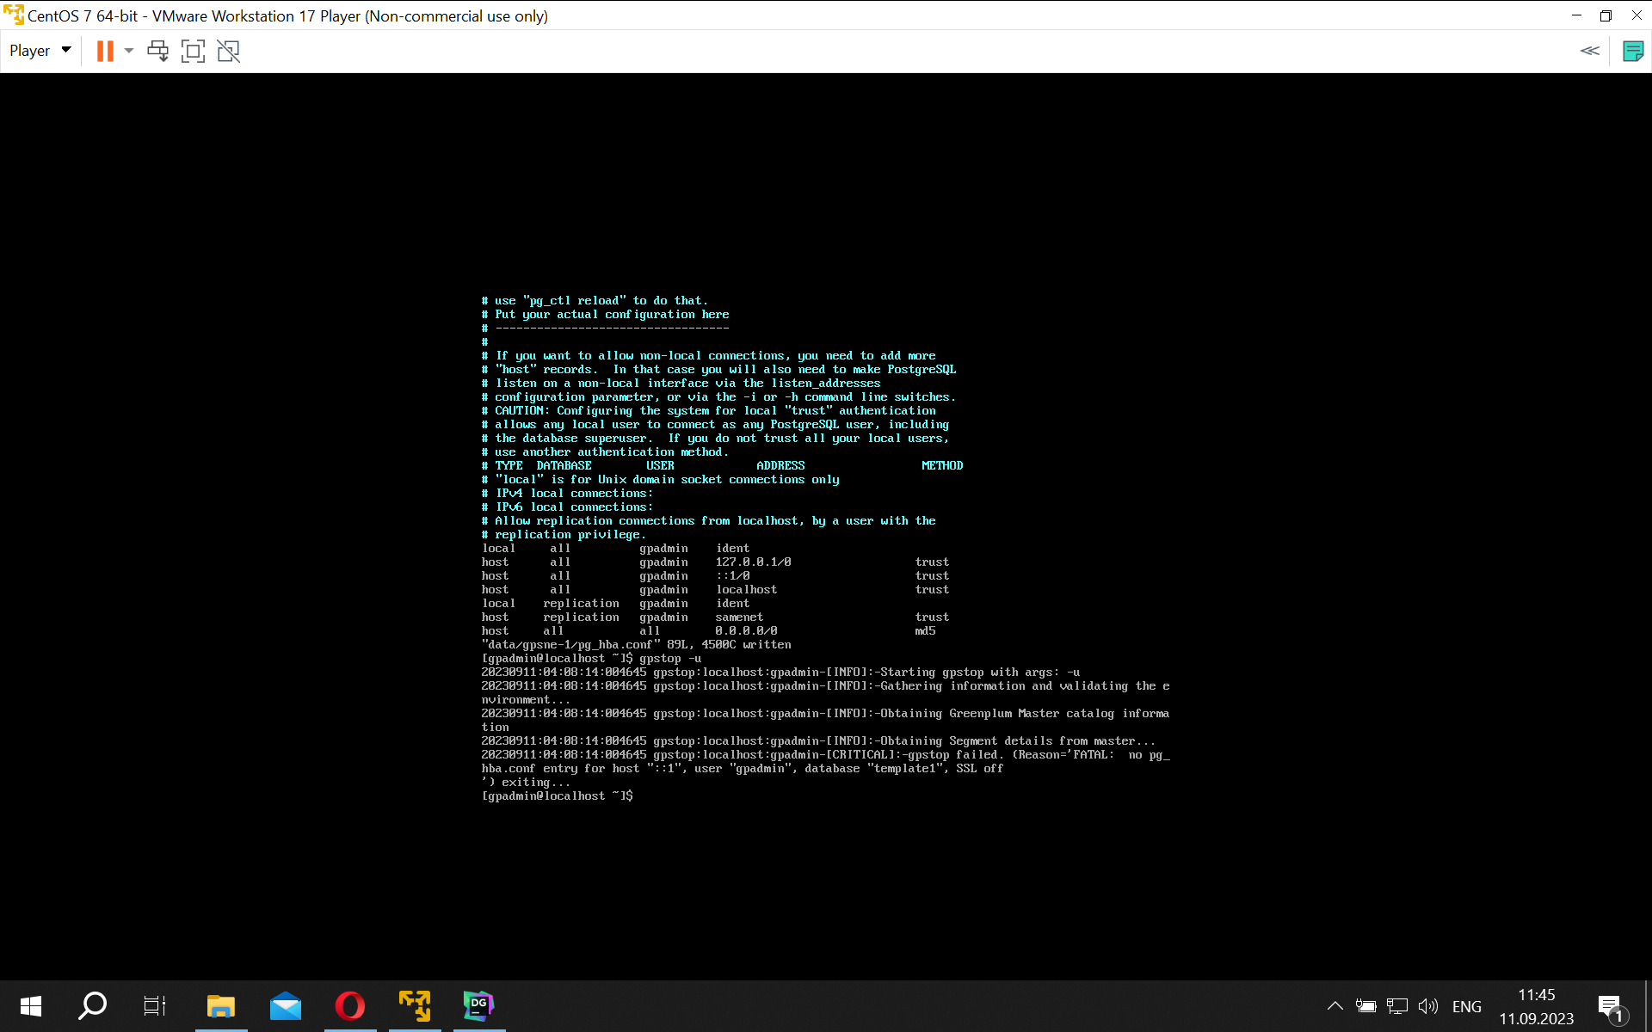Switch to VMware Player taskbar icon
The height and width of the screenshot is (1032, 1652).
[x=415, y=1005]
